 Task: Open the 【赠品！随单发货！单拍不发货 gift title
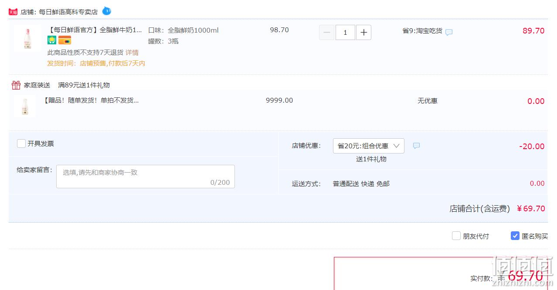91,100
